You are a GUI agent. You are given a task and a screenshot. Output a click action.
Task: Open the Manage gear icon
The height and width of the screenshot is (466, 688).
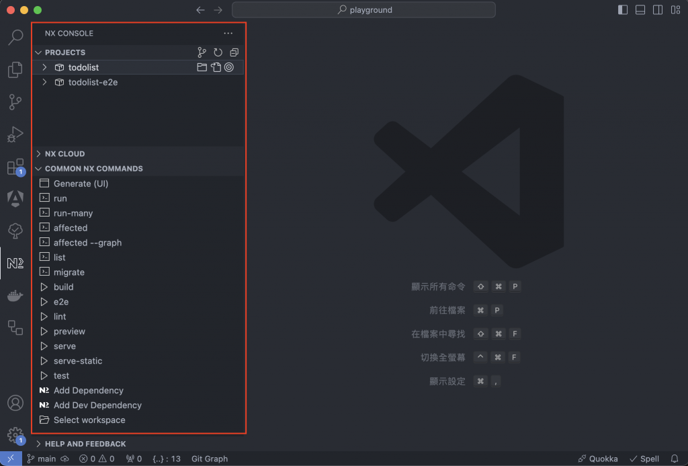point(15,435)
